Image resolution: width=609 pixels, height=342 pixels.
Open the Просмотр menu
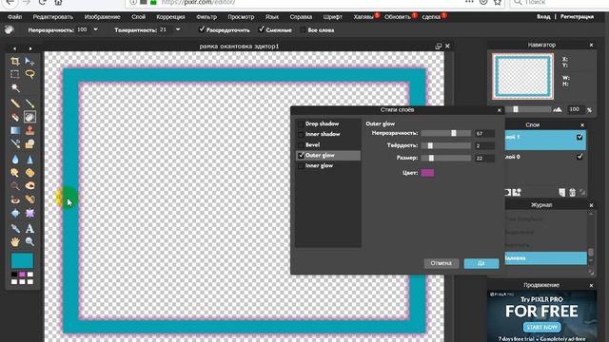[241, 17]
